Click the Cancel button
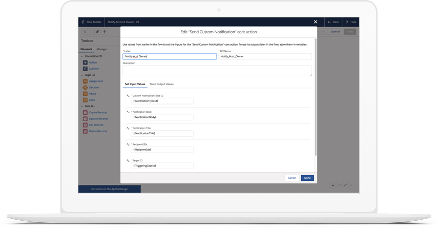Image resolution: width=439 pixels, height=229 pixels. point(292,178)
